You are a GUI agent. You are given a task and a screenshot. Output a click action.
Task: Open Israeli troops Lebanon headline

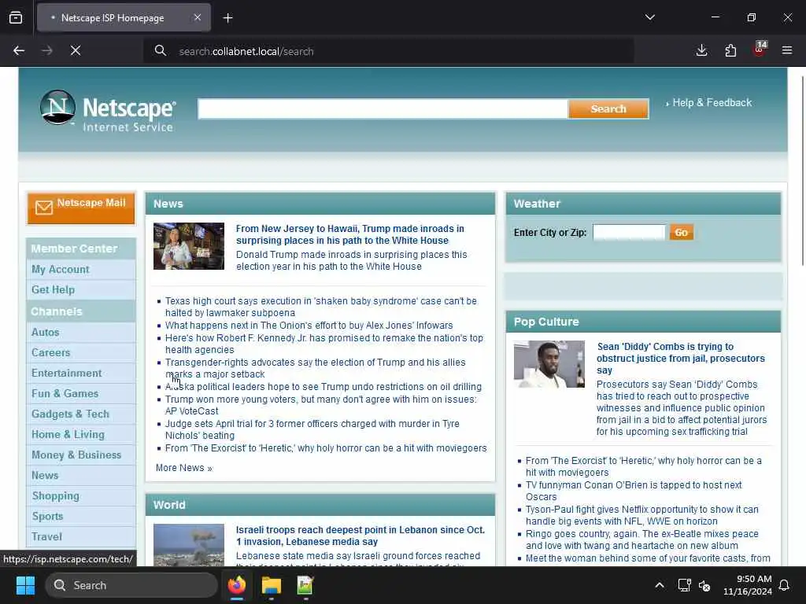point(360,536)
